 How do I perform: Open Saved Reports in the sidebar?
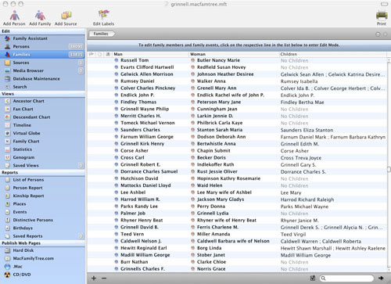(x=42, y=236)
